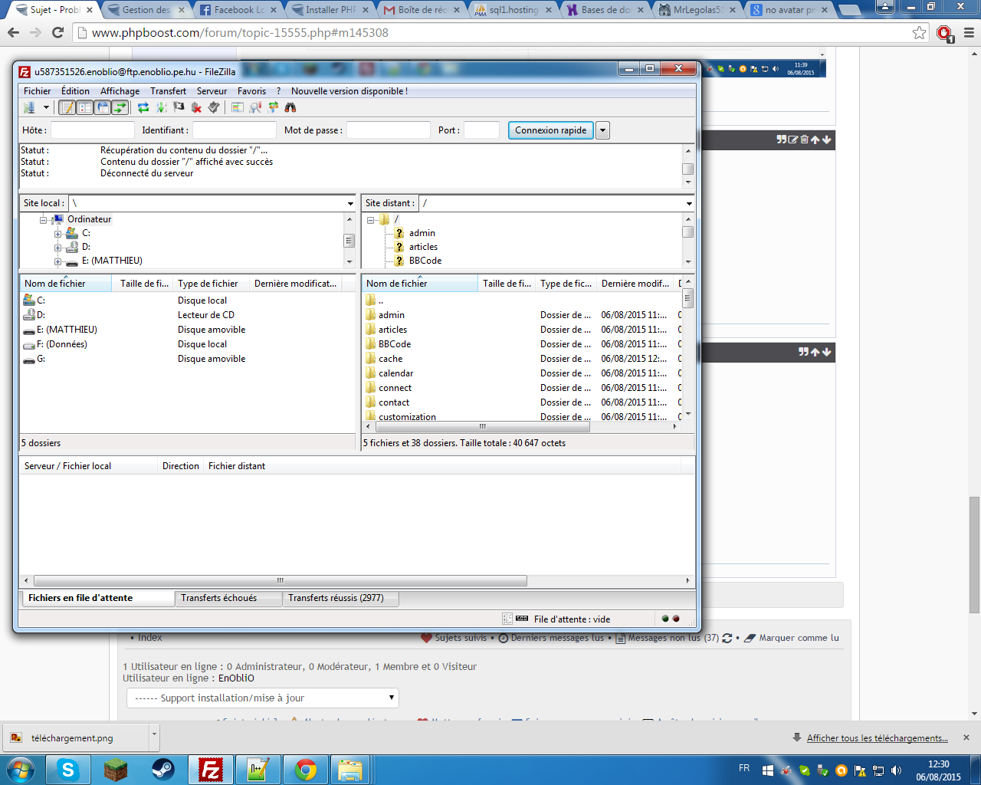Open the directory listing filters dialog icon

(238, 108)
